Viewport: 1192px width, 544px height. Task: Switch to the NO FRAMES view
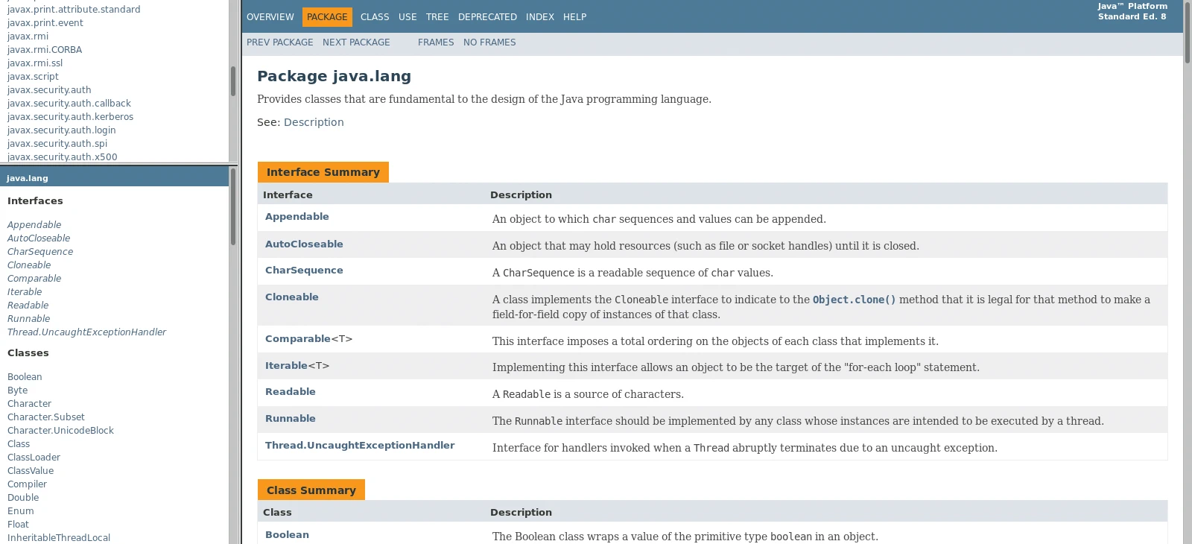pyautogui.click(x=489, y=42)
